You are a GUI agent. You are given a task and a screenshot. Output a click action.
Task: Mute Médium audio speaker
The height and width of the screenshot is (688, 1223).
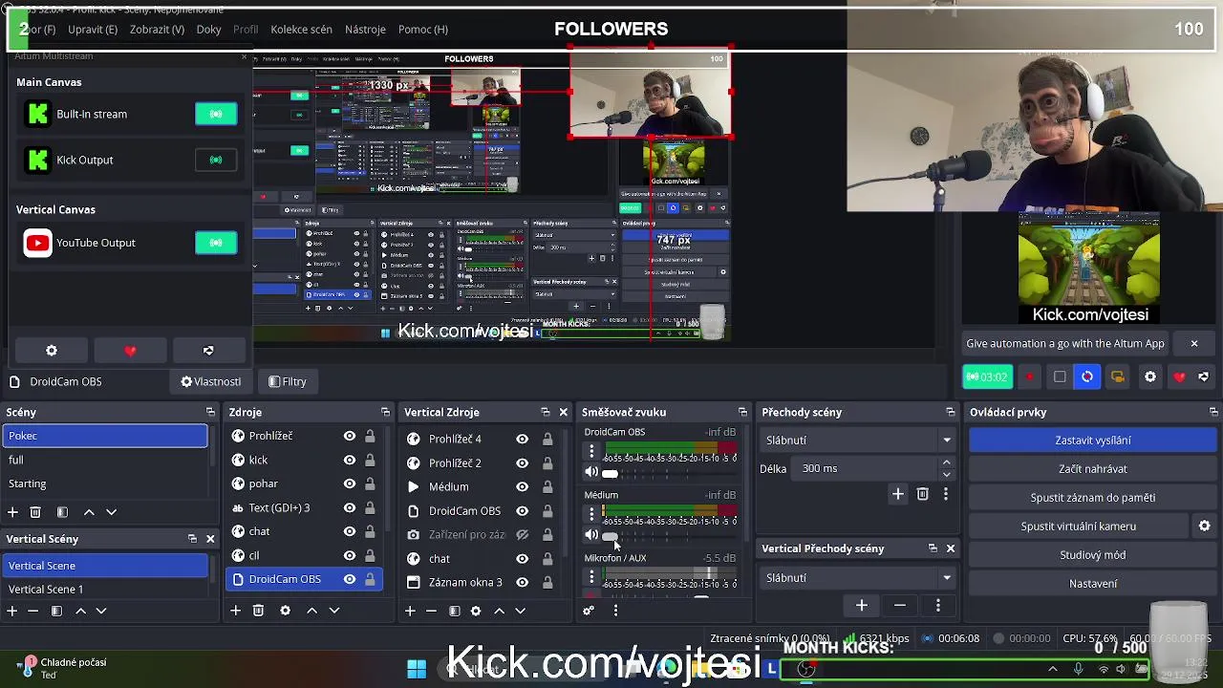591,535
